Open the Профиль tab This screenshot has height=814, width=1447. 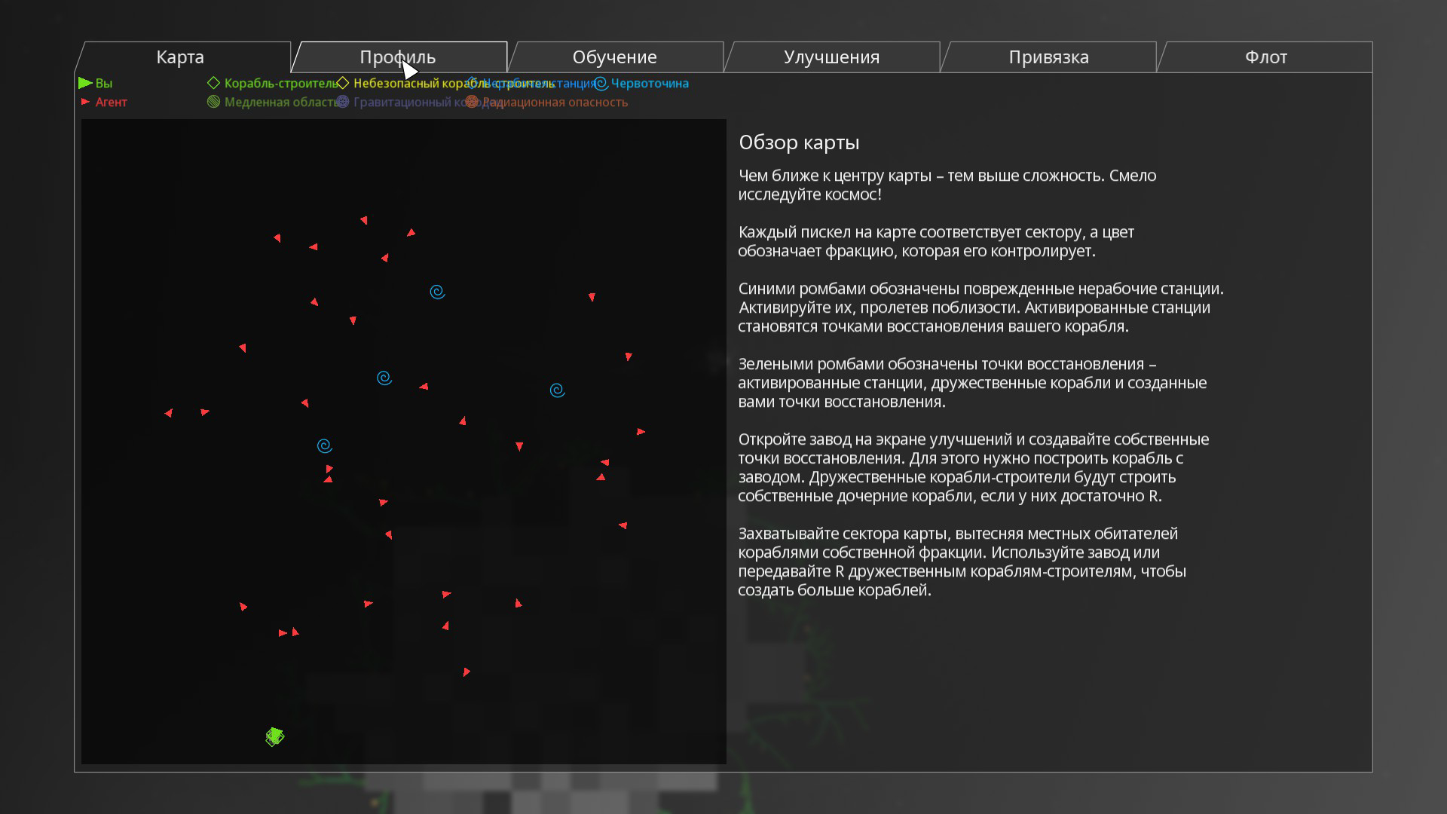pos(398,57)
